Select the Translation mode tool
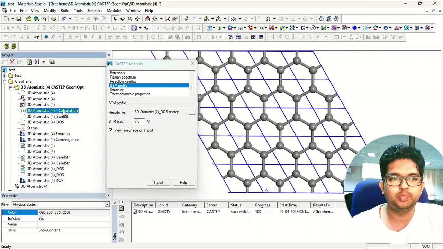This screenshot has height=249, width=443. click(x=137, y=19)
